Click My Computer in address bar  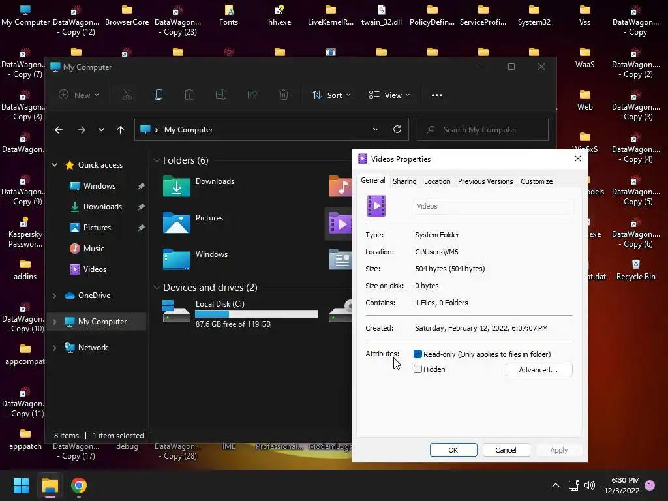[x=189, y=130]
